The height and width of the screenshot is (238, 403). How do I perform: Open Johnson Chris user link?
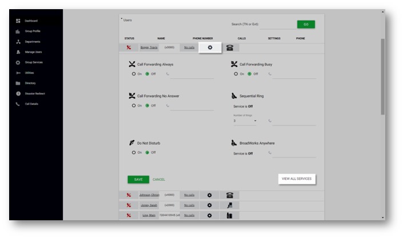(149, 195)
